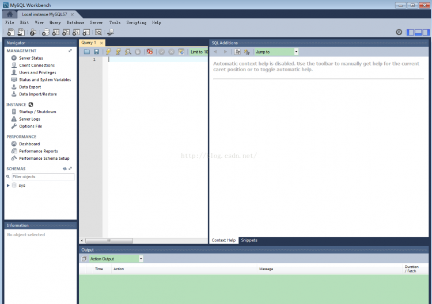
Task: Get context help for caret position icon
Action: click(x=237, y=52)
